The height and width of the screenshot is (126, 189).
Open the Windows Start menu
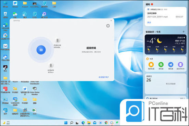point(66,123)
